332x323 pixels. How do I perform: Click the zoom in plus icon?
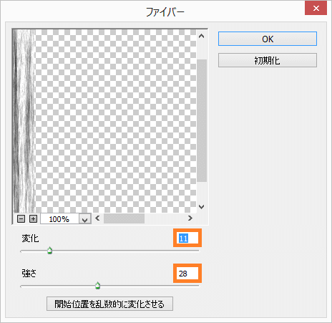pos(33,218)
